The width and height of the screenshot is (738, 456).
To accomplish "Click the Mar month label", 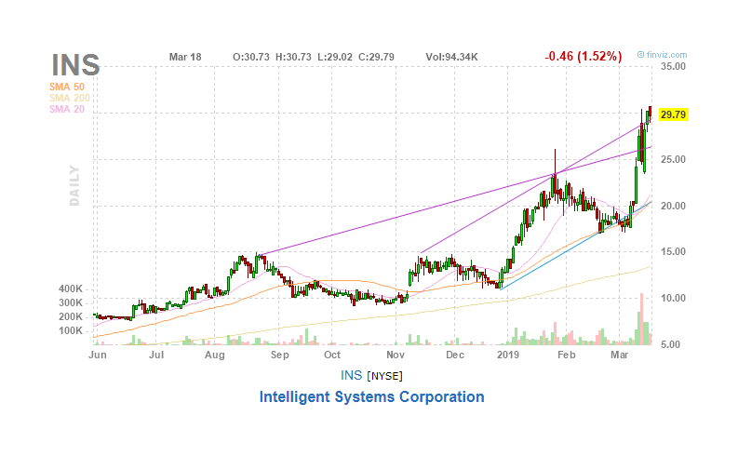I will tap(620, 355).
